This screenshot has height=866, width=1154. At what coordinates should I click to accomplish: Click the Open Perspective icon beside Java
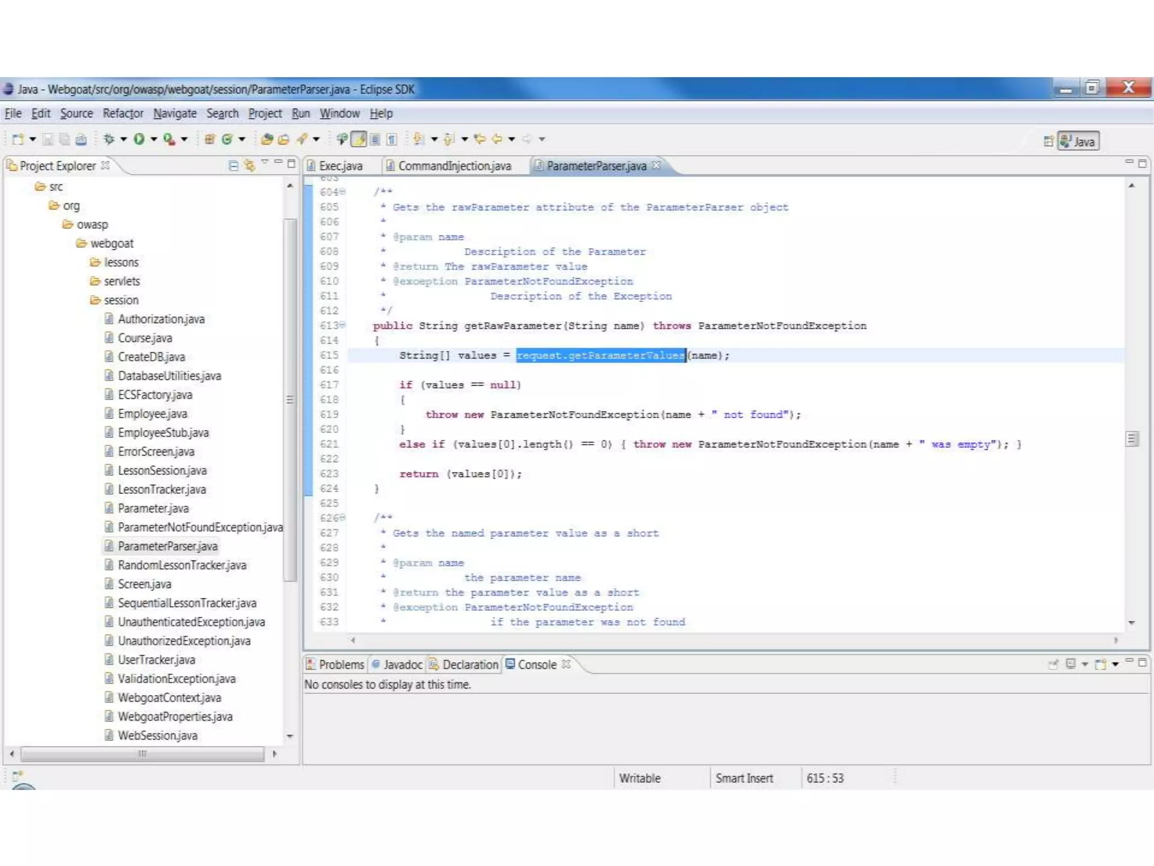1048,141
